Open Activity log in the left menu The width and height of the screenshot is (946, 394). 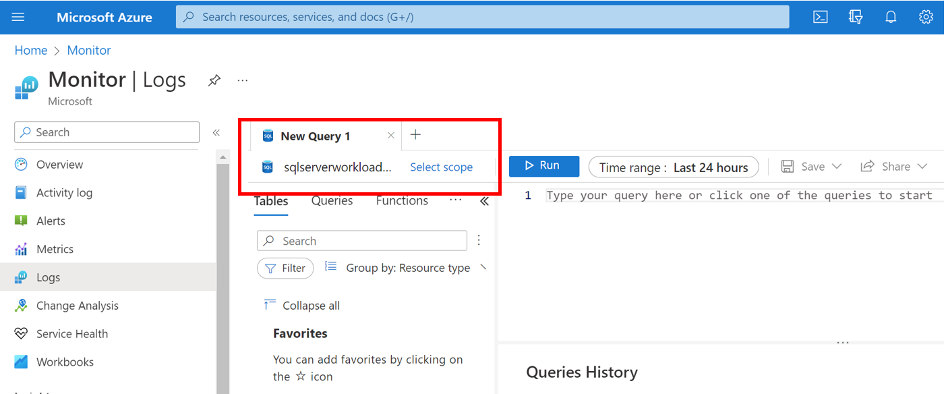tap(64, 193)
